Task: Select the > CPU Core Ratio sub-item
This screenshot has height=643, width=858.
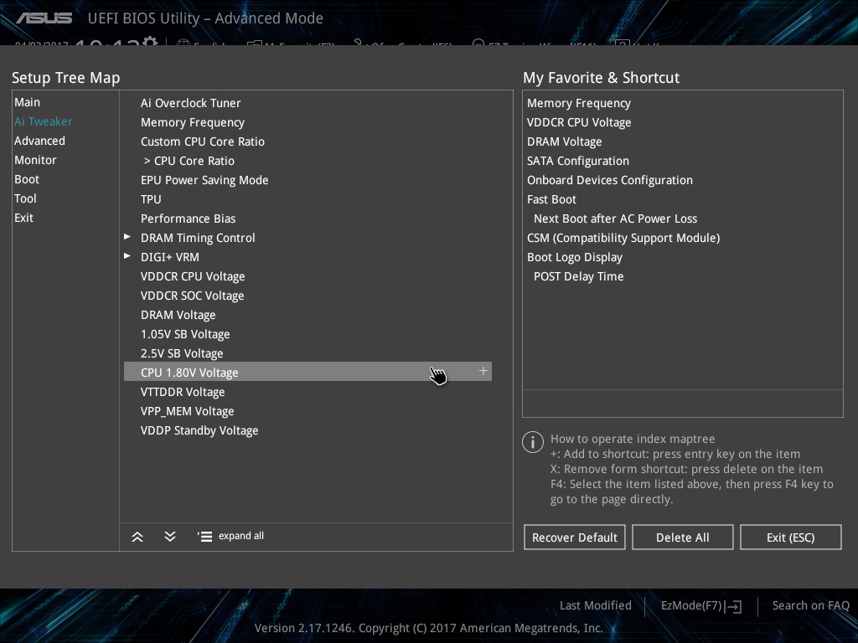Action: click(x=189, y=161)
